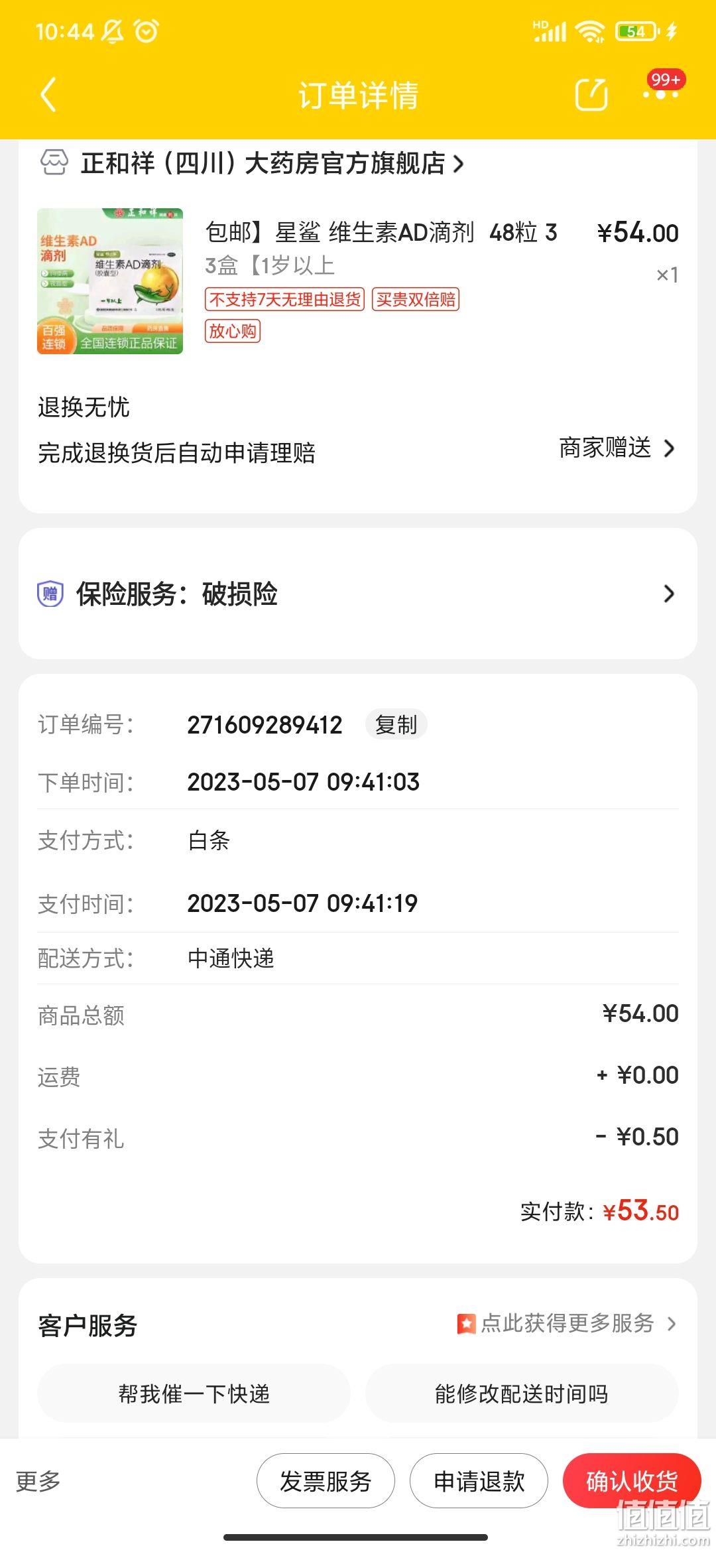
Task: Tap the 赠 shield insurance icon
Action: 50,594
